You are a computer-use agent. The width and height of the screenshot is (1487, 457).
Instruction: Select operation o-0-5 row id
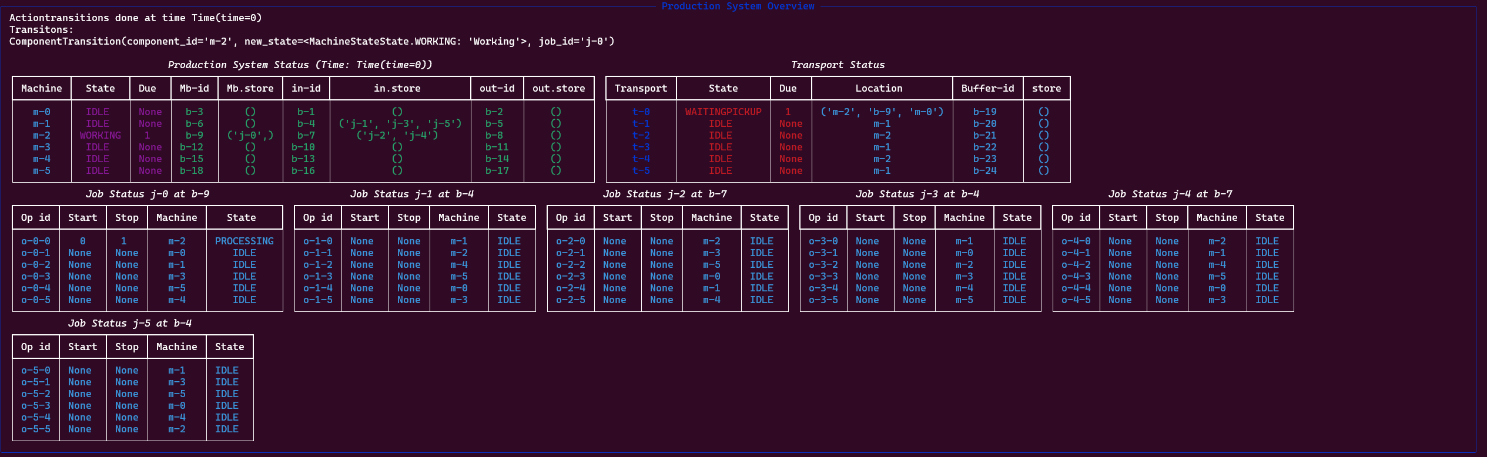36,300
